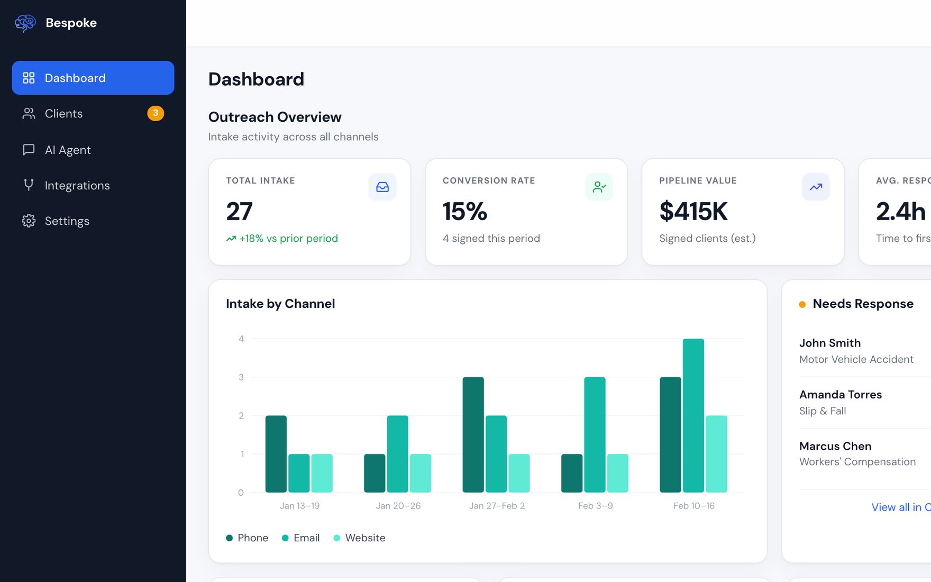Screen dimensions: 931x582
Task: Click the Jan 20–26 Email bar
Action: pyautogui.click(x=397, y=454)
